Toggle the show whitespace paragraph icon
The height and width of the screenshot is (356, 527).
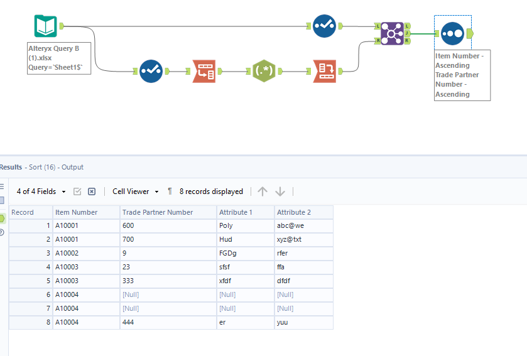click(170, 191)
